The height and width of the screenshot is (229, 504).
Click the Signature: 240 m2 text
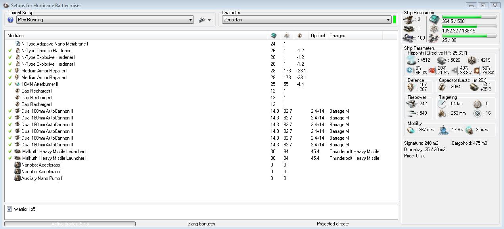[421, 143]
